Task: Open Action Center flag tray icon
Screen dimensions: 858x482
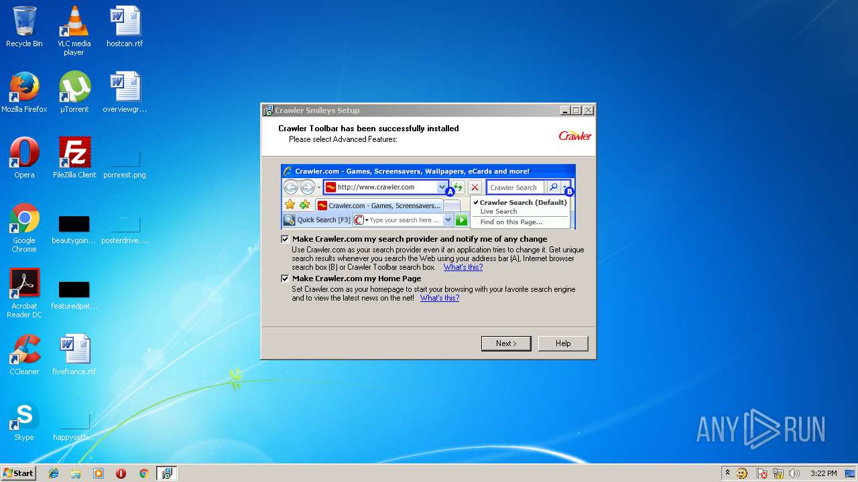Action: pyautogui.click(x=762, y=473)
